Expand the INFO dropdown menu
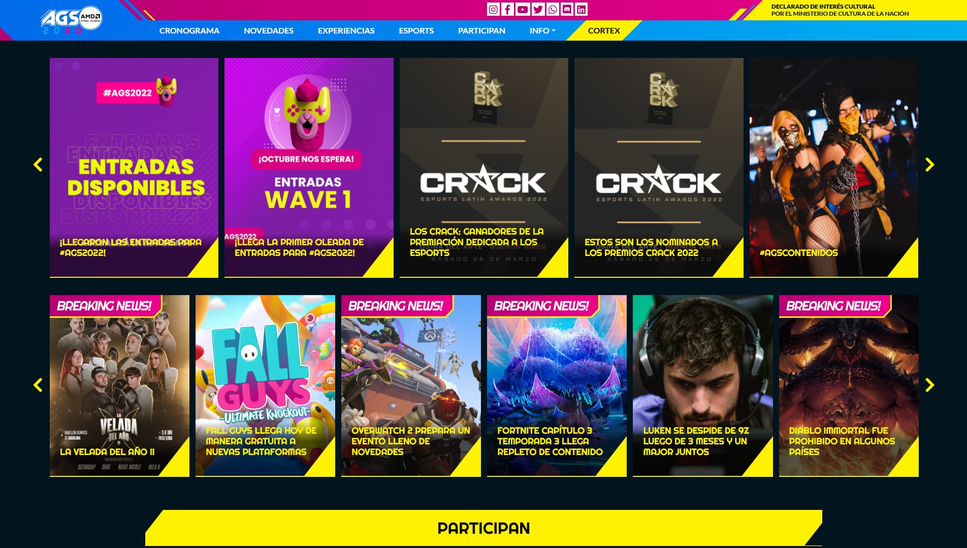The height and width of the screenshot is (548, 967). [x=542, y=30]
